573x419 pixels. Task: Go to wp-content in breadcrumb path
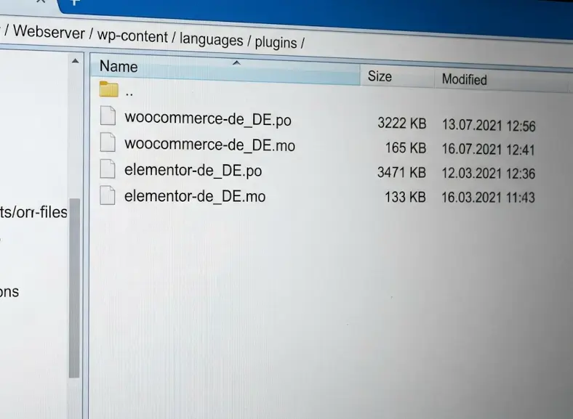click(132, 36)
